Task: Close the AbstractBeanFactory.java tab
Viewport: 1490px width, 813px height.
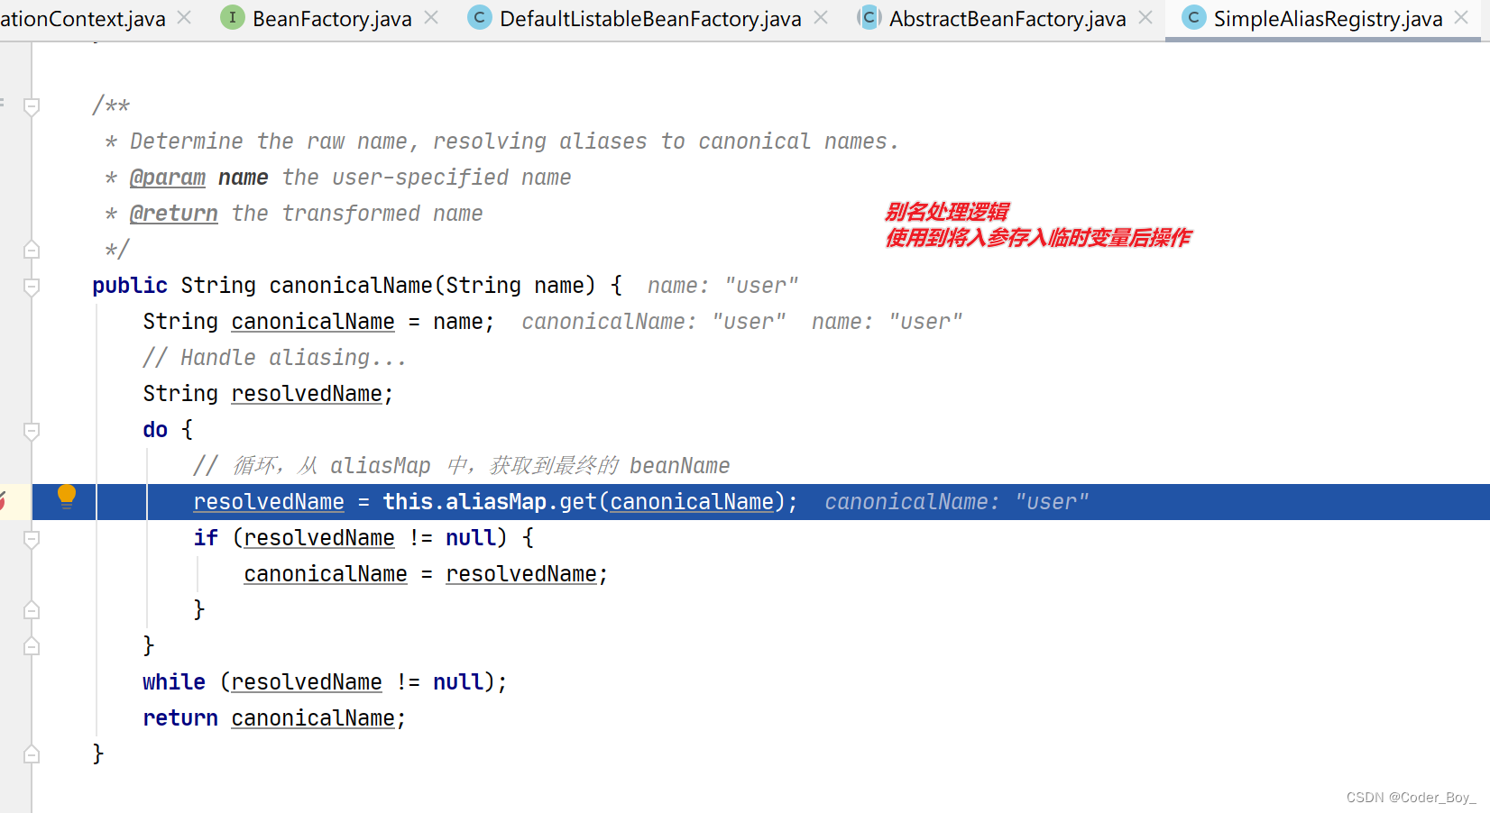Action: [x=1145, y=17]
